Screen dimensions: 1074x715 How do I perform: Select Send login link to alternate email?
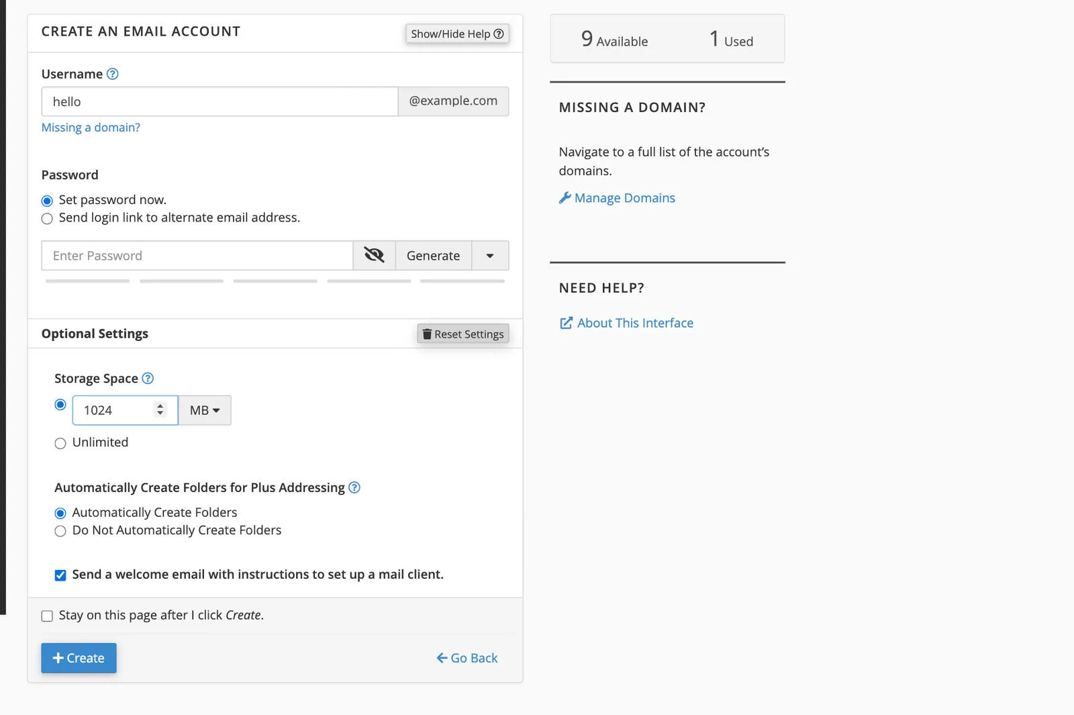(x=47, y=219)
